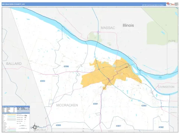180x135 pixels.
Task: Select the 'CARLISLE' county label
Action: click(x=40, y=130)
